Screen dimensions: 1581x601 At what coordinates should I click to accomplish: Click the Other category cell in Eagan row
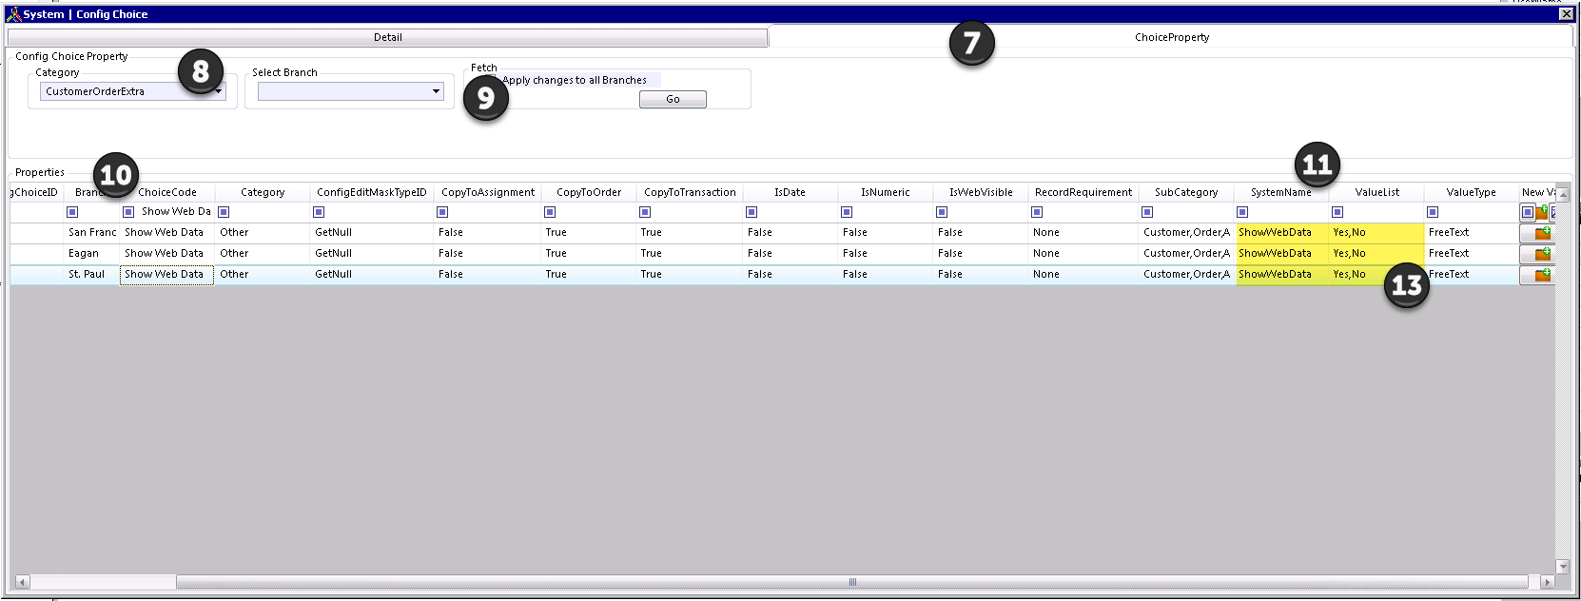click(x=263, y=254)
